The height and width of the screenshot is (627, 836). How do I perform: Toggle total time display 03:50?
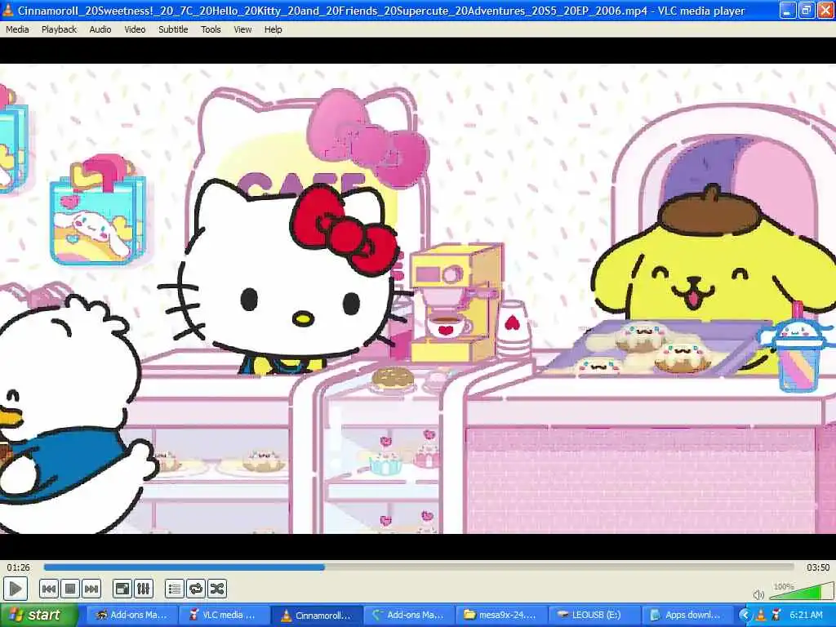[x=818, y=567]
